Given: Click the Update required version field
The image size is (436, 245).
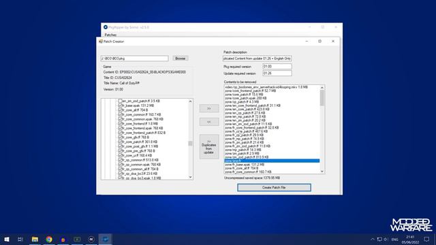Looking at the screenshot, I should point(277,73).
